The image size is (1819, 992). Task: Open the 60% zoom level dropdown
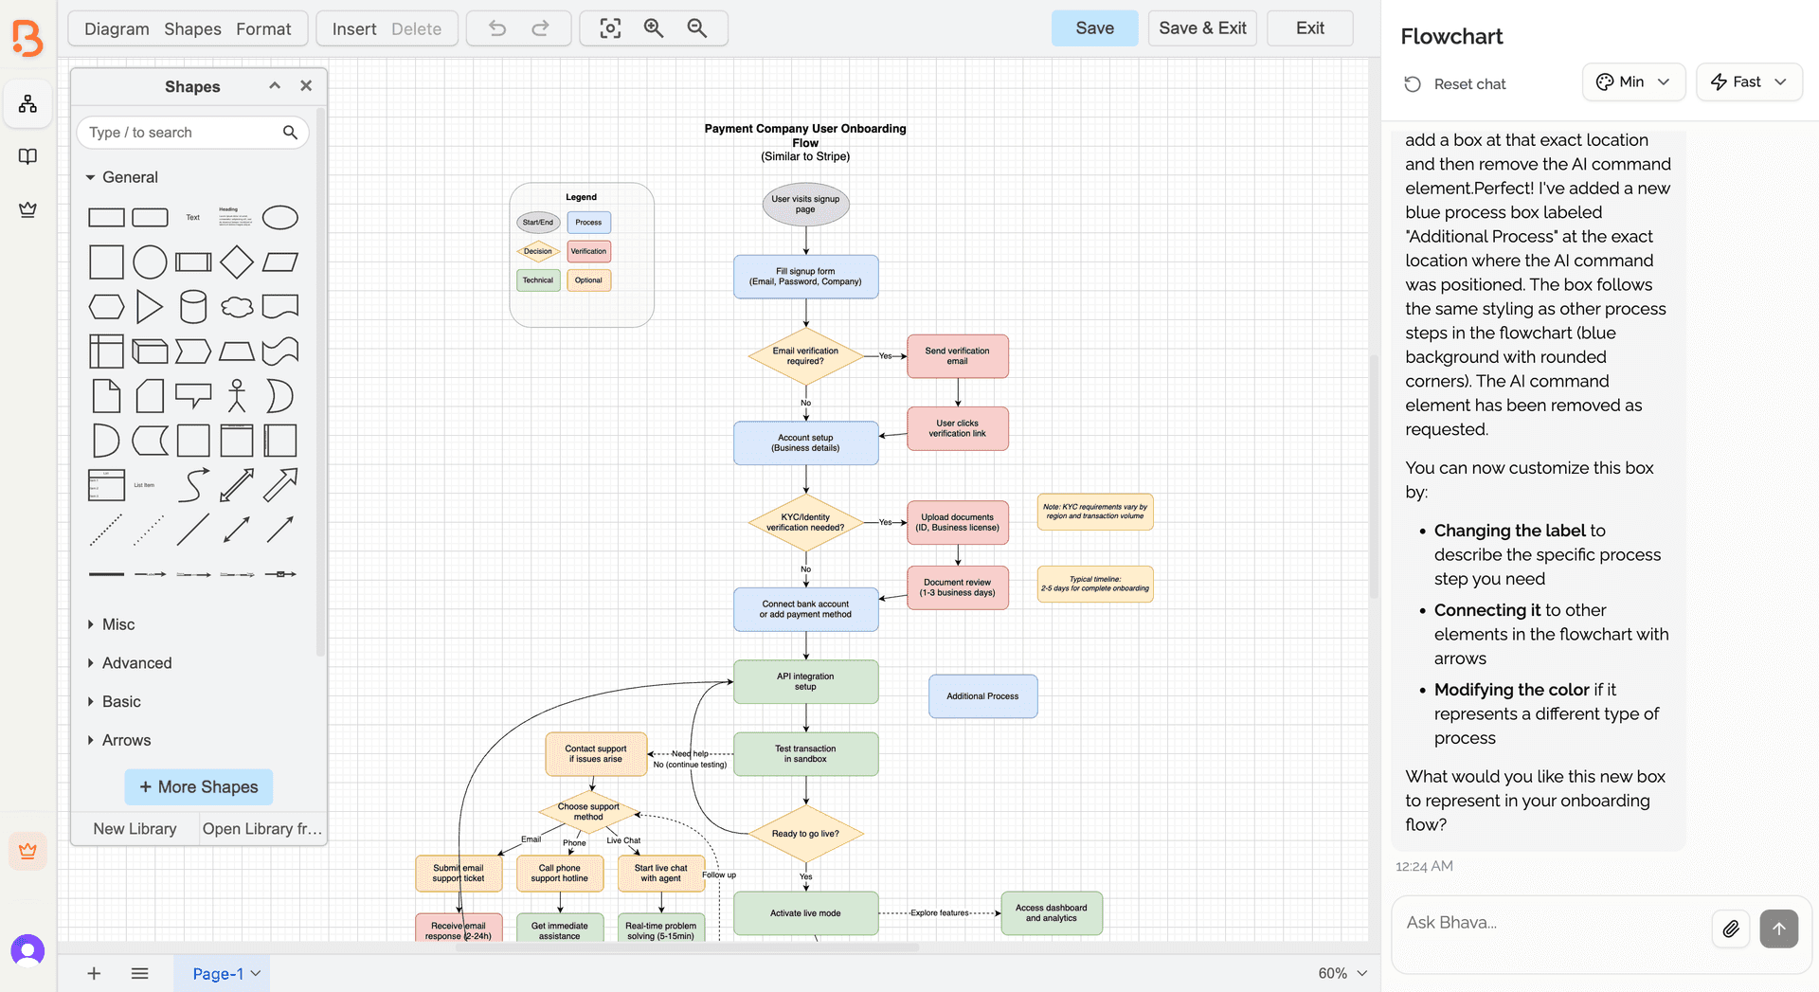(1342, 973)
